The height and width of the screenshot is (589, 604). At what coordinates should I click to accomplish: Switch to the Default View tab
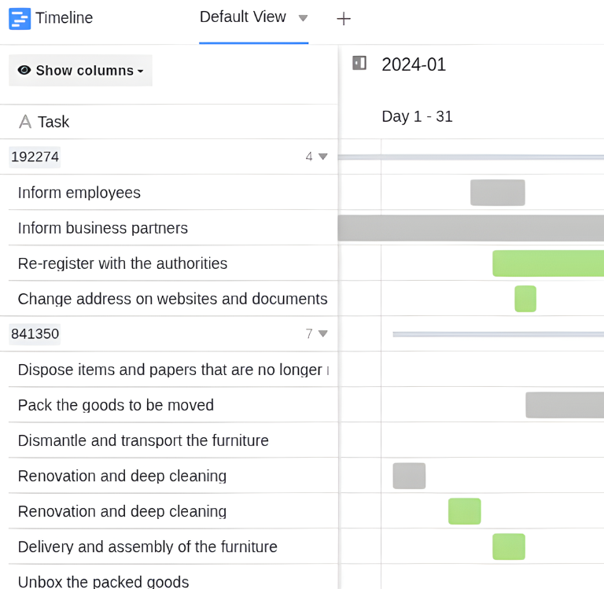tap(242, 17)
